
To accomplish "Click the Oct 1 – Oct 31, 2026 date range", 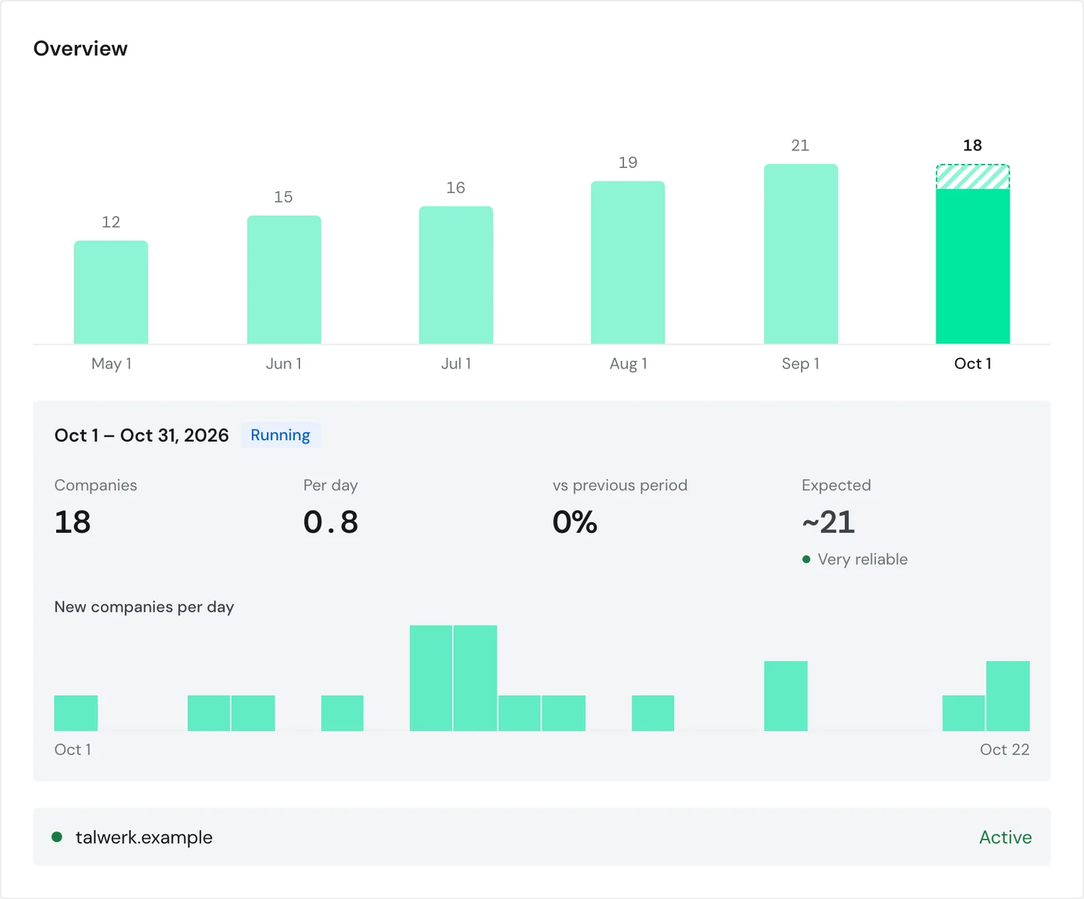I will pyautogui.click(x=142, y=435).
